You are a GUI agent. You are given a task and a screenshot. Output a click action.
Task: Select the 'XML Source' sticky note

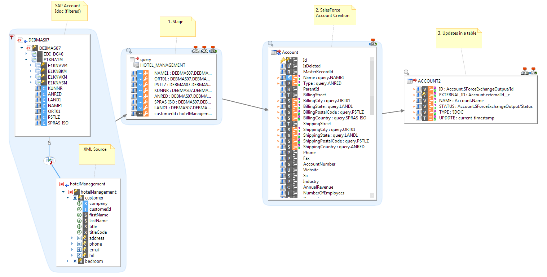point(97,154)
